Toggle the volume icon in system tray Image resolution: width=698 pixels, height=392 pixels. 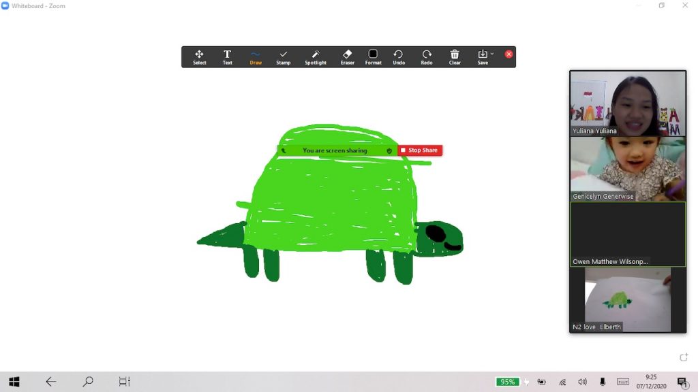pyautogui.click(x=582, y=382)
